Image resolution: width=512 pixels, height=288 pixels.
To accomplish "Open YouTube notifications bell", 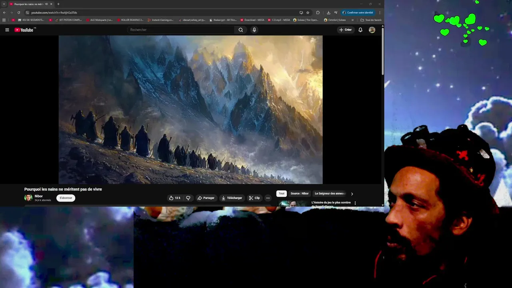I will tap(360, 30).
